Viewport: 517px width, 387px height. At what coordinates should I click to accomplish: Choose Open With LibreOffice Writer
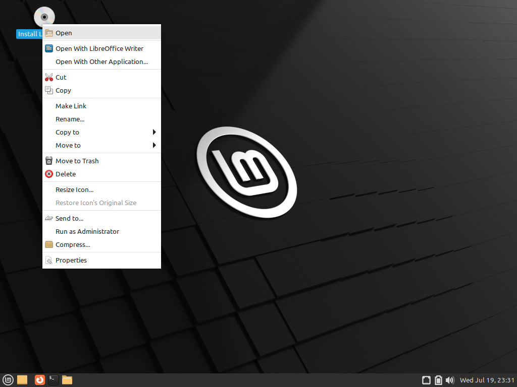point(101,48)
